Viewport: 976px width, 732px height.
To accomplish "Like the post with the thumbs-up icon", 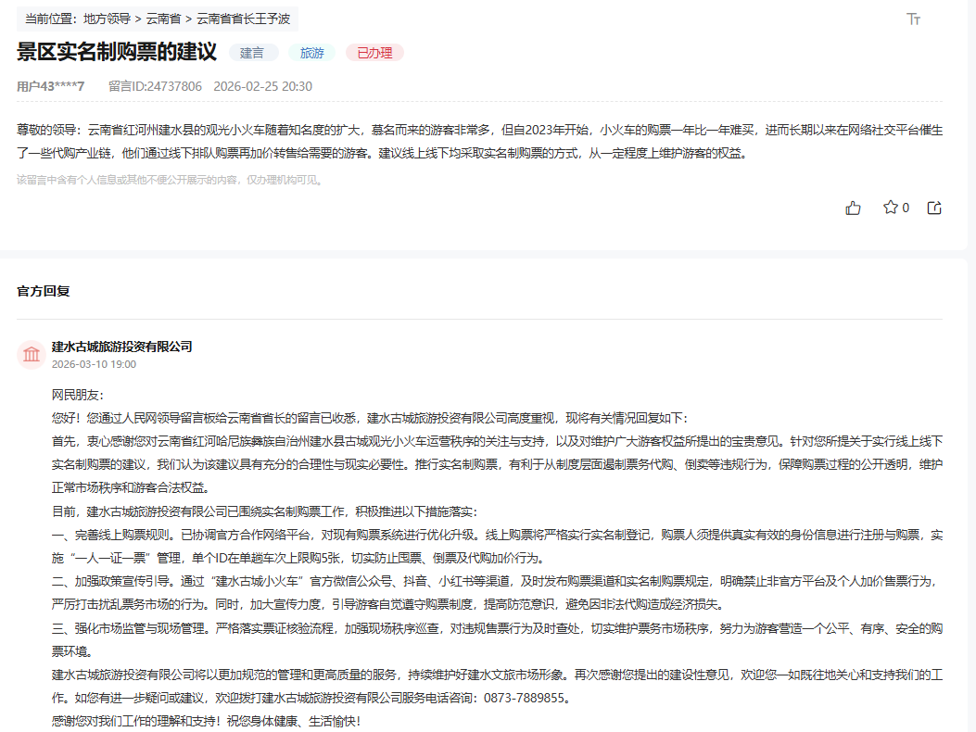I will tap(854, 208).
